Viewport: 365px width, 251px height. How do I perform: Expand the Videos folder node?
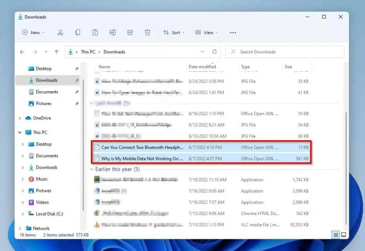point(22,203)
